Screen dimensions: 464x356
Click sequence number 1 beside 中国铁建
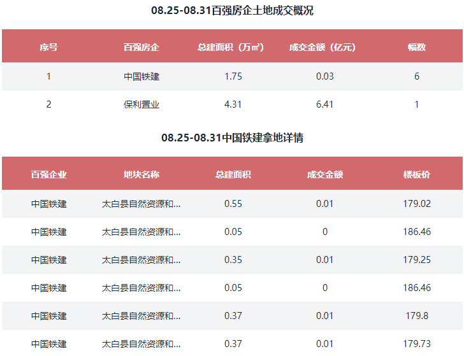(49, 76)
